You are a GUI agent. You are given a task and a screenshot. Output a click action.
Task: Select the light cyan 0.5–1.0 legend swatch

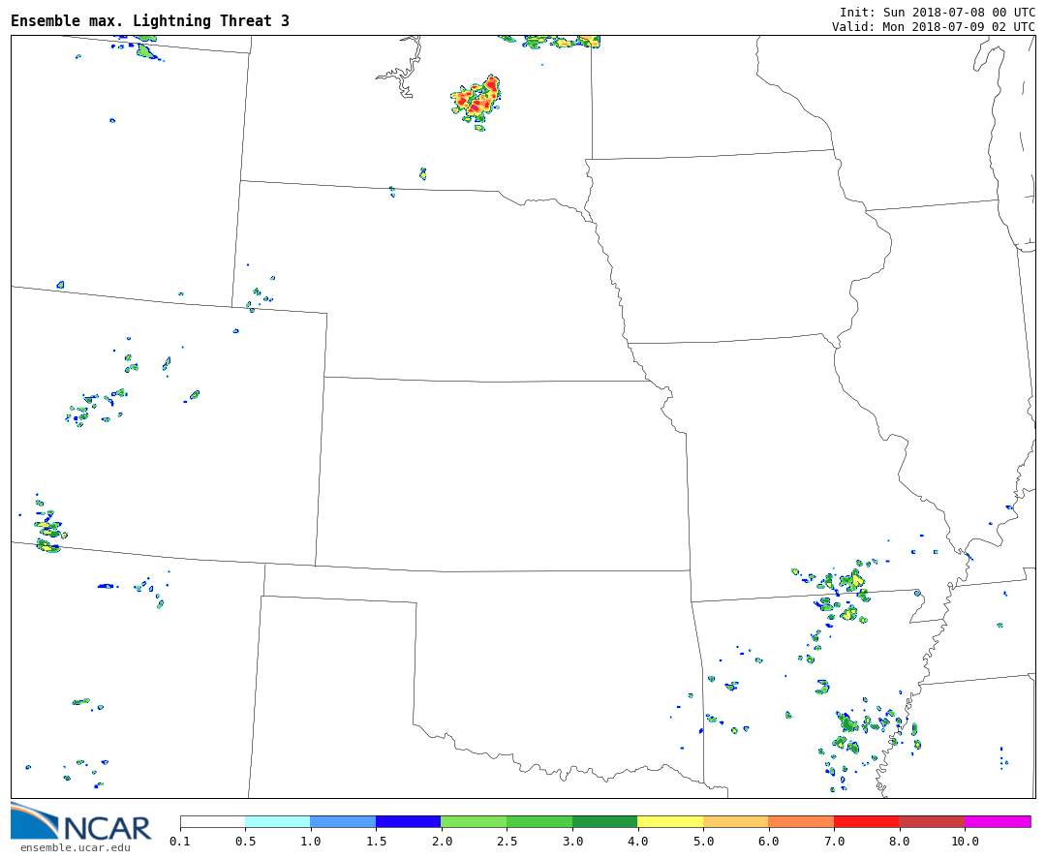(x=277, y=821)
